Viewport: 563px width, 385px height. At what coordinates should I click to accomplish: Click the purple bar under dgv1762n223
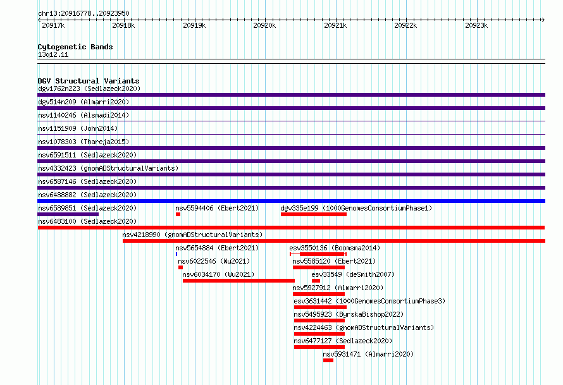[291, 95]
